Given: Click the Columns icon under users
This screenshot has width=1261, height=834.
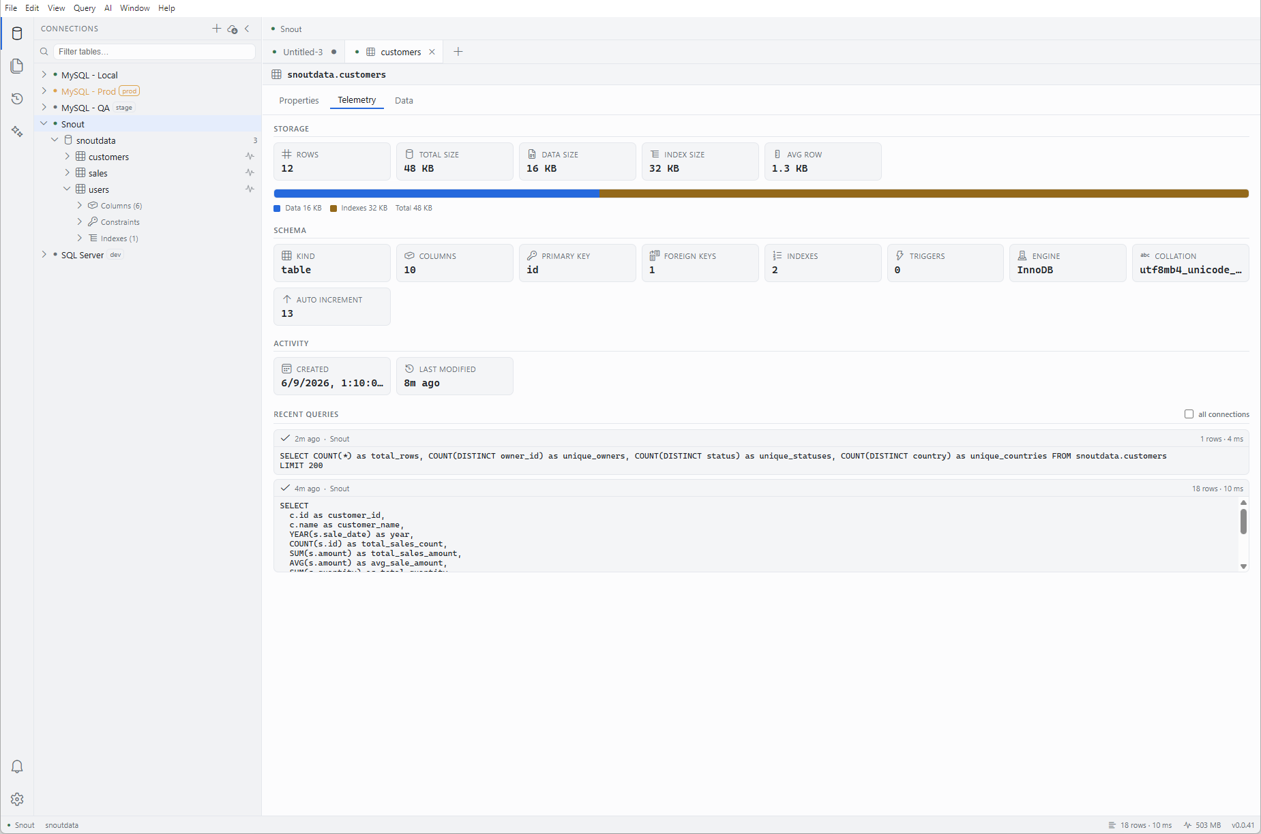Looking at the screenshot, I should coord(93,206).
